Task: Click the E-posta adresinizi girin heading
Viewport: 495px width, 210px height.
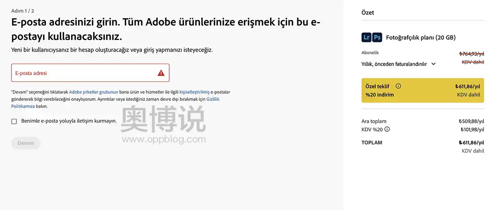Action: [x=166, y=29]
